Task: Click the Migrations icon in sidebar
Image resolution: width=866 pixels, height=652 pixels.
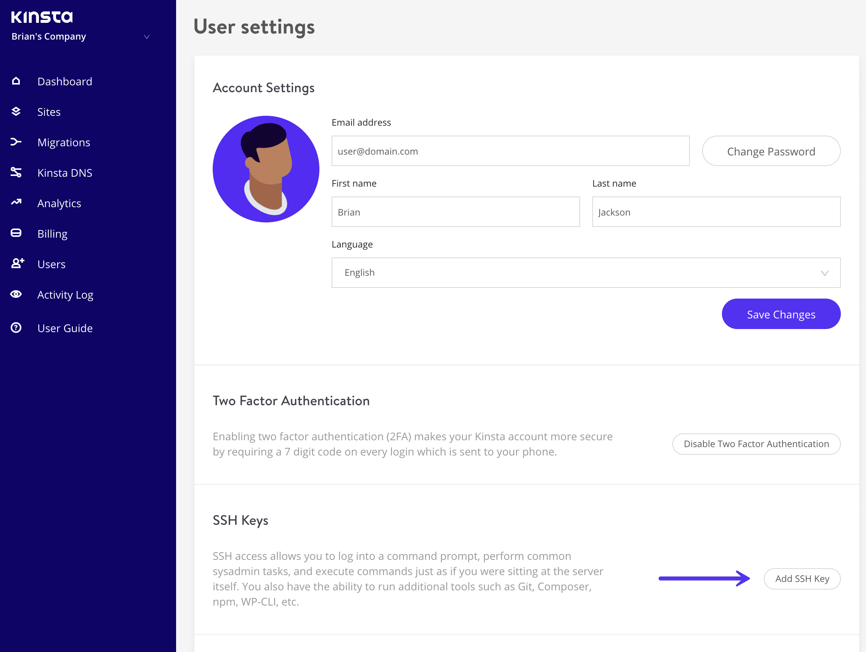Action: [x=17, y=142]
